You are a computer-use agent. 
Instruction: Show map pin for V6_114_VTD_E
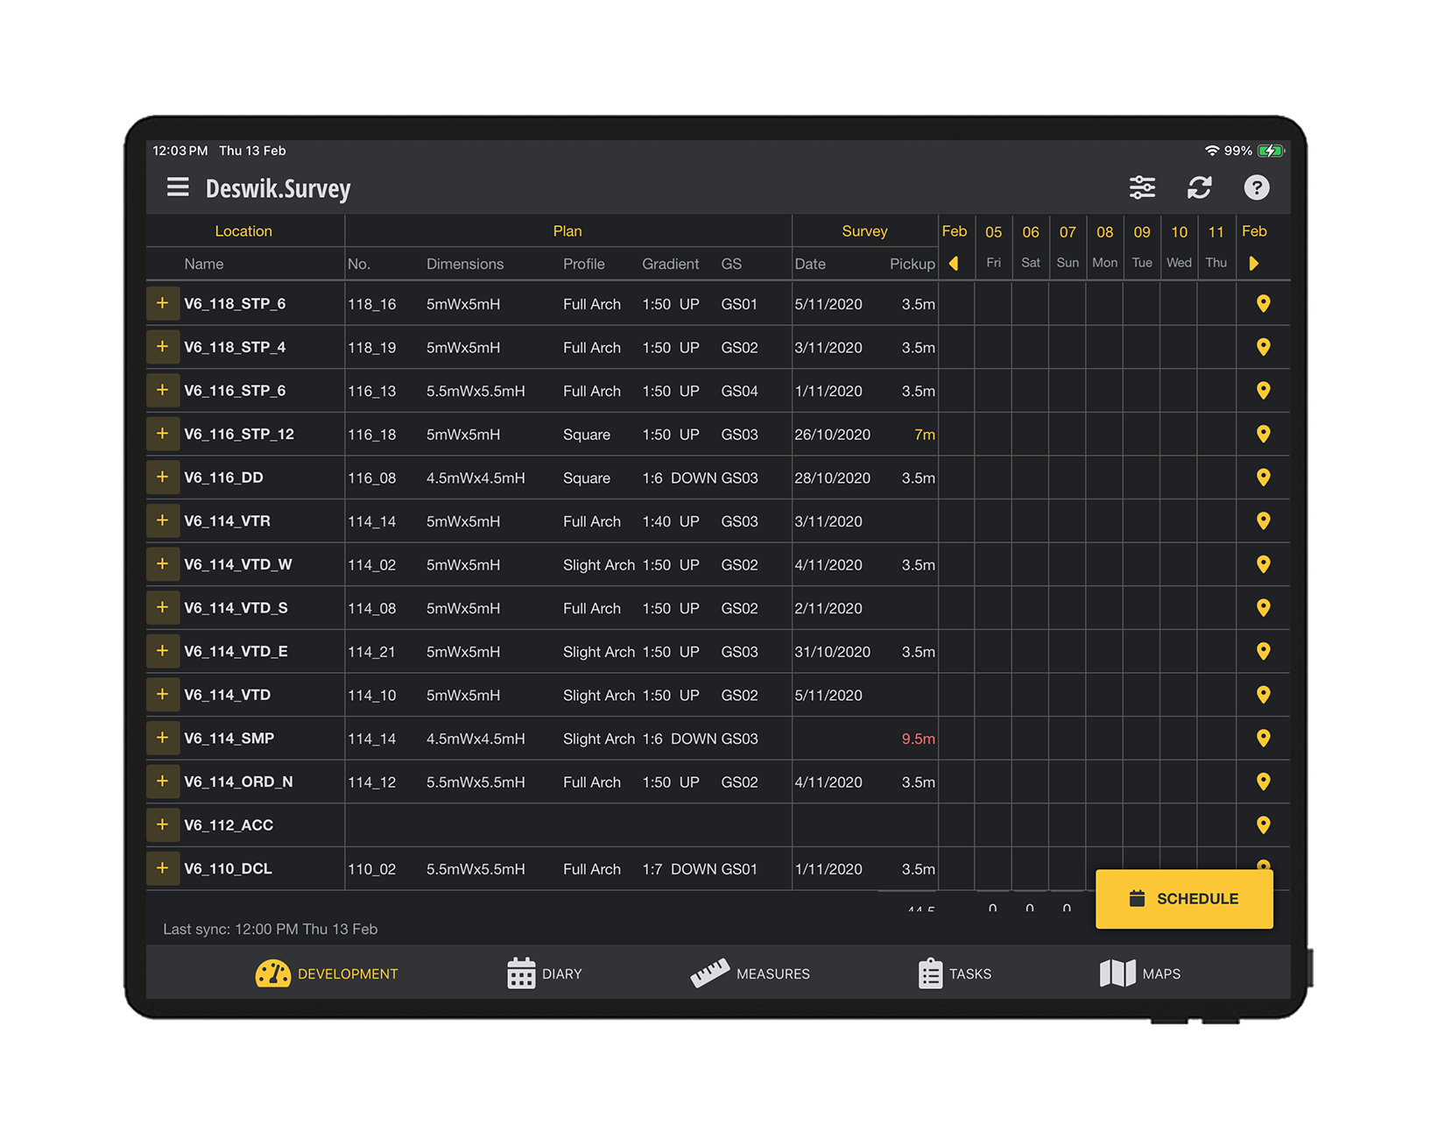pos(1263,651)
